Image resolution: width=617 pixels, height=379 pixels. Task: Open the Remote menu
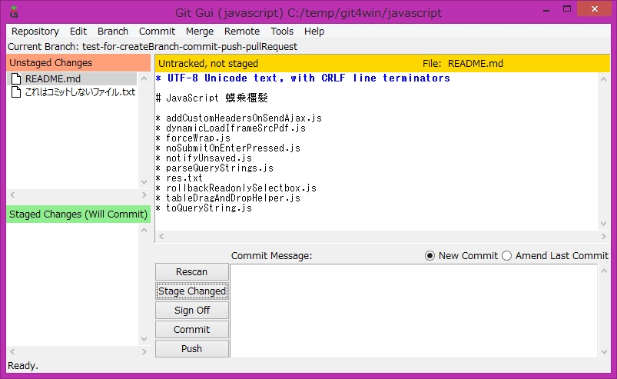242,31
